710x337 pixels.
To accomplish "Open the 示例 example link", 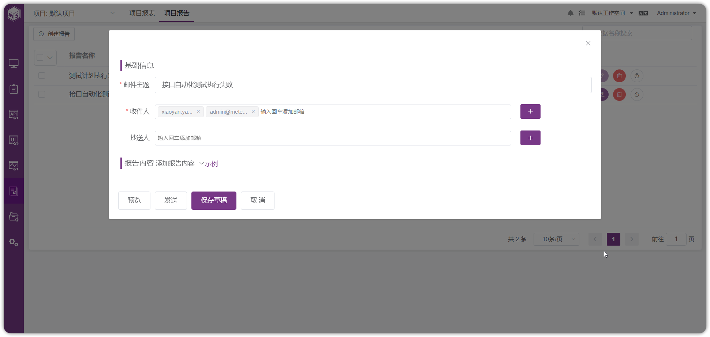I will coord(211,164).
